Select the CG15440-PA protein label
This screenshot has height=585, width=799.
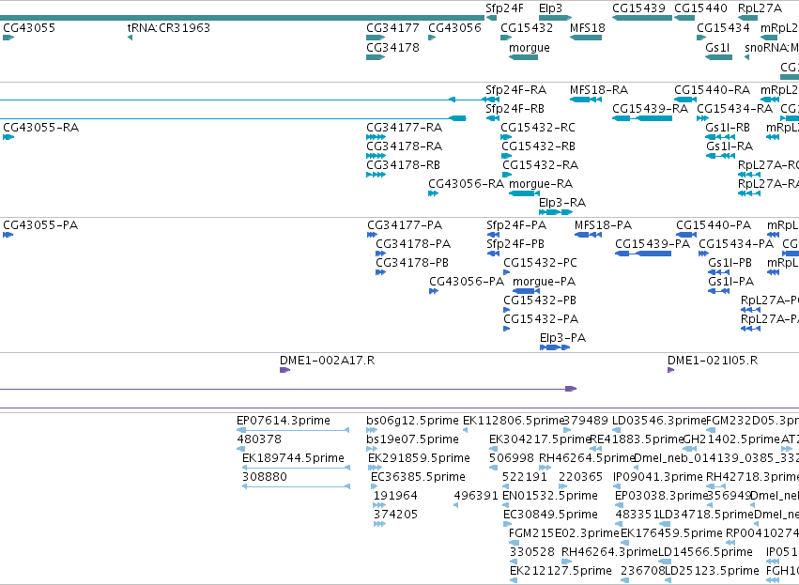tap(714, 225)
